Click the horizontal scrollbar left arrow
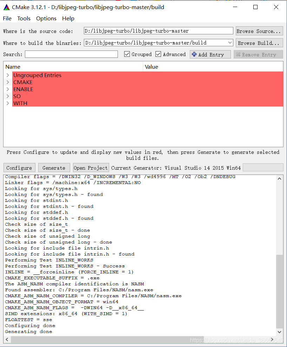287x347 pixels. (x=6, y=339)
